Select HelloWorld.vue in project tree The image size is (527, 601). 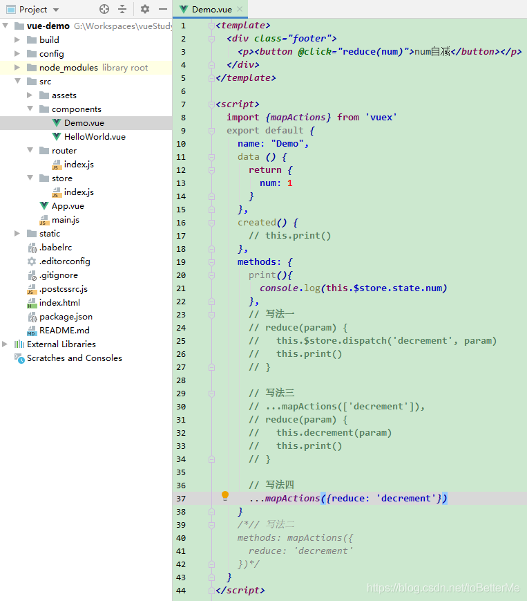pyautogui.click(x=95, y=137)
